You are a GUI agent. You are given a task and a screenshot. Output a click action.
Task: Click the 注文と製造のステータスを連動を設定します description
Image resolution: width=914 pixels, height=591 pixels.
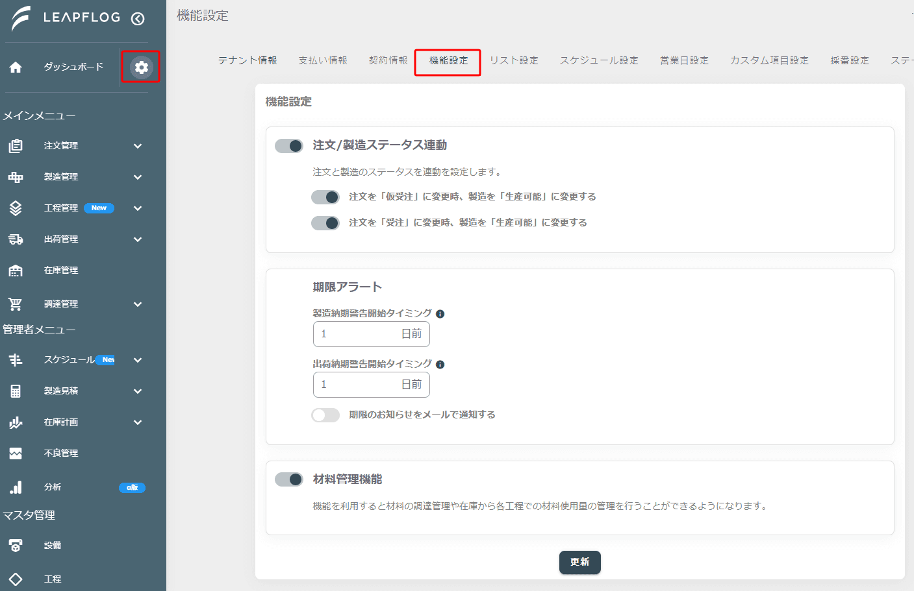pyautogui.click(x=407, y=172)
